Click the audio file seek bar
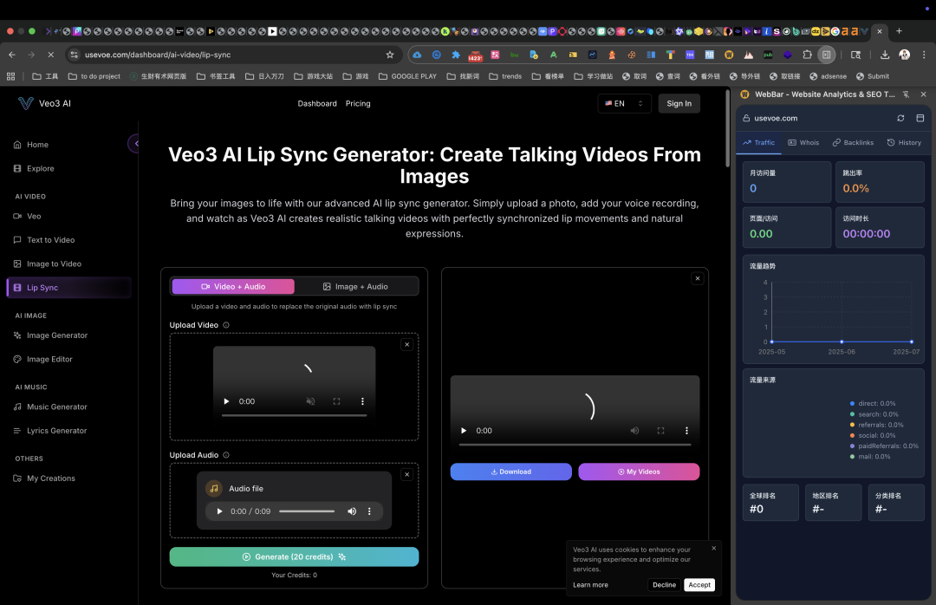The height and width of the screenshot is (605, 936). 307,511
